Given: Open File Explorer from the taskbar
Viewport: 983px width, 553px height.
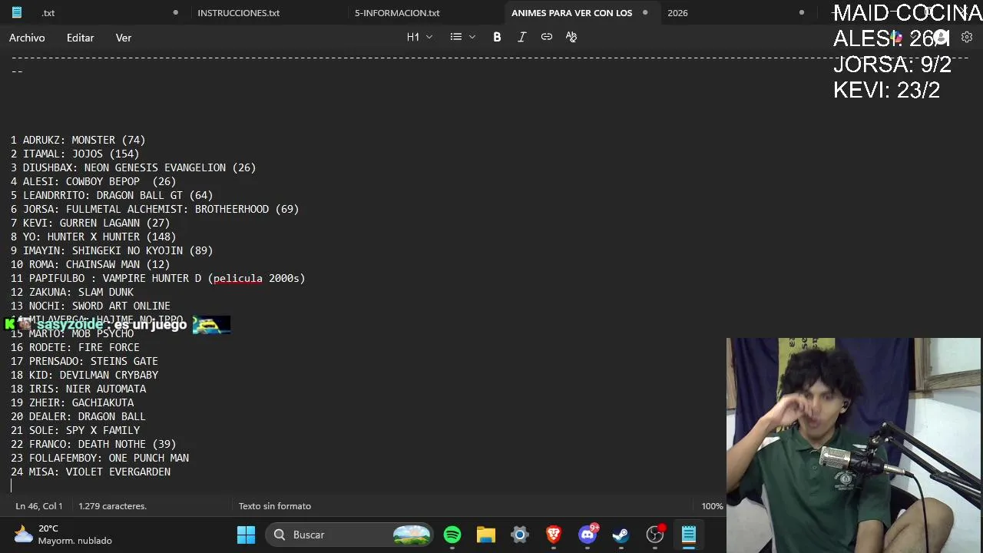Looking at the screenshot, I should (x=486, y=535).
